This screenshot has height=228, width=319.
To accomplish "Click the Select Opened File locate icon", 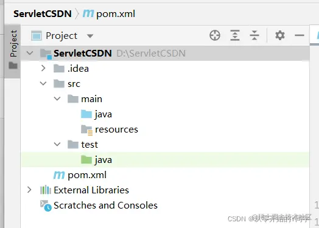I will coord(215,35).
